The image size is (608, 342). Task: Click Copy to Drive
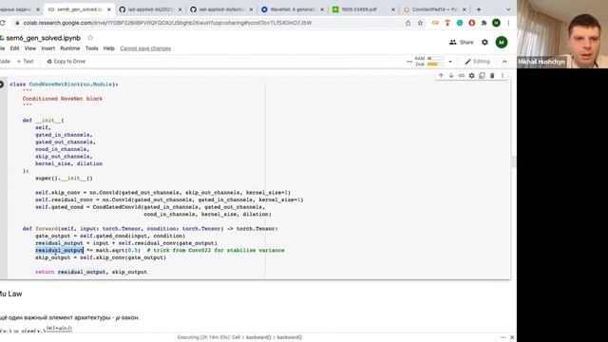click(66, 61)
